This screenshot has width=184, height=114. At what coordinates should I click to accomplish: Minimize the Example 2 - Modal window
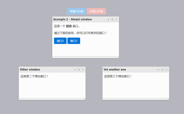[x=104, y=19]
